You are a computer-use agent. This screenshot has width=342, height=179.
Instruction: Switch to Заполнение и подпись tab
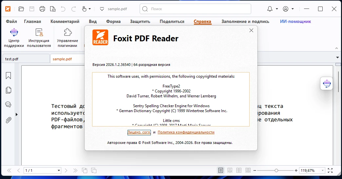point(245,22)
